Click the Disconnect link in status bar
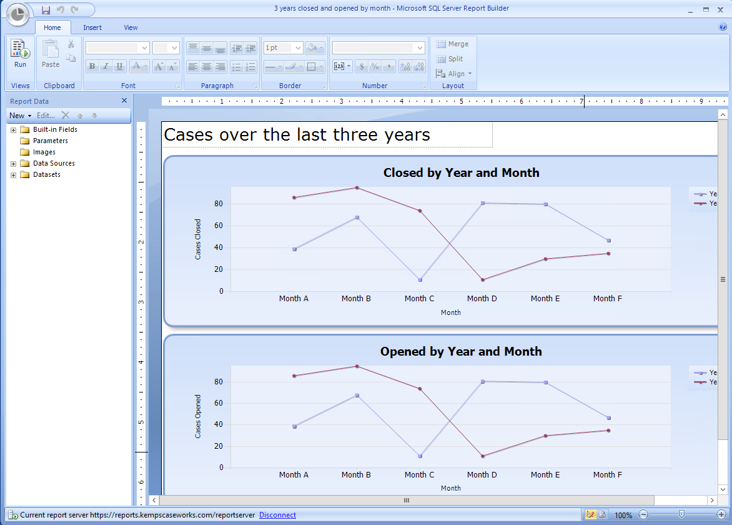This screenshot has height=525, width=732. pyautogui.click(x=277, y=515)
